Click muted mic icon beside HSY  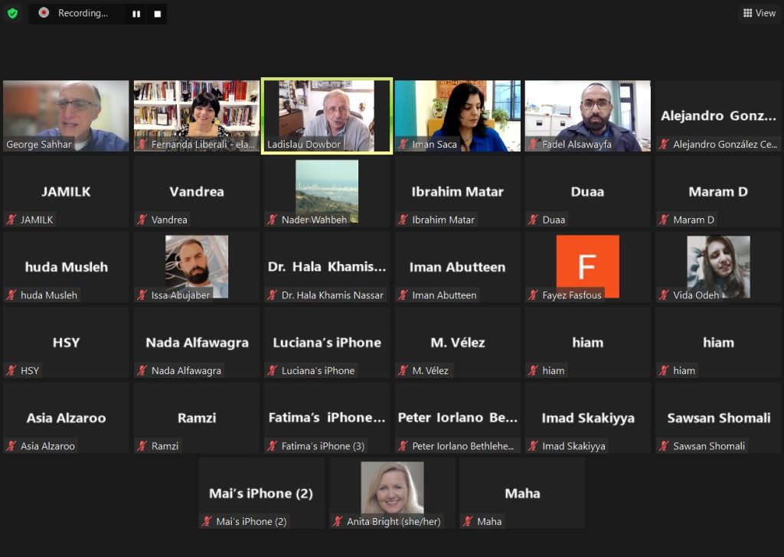click(11, 370)
